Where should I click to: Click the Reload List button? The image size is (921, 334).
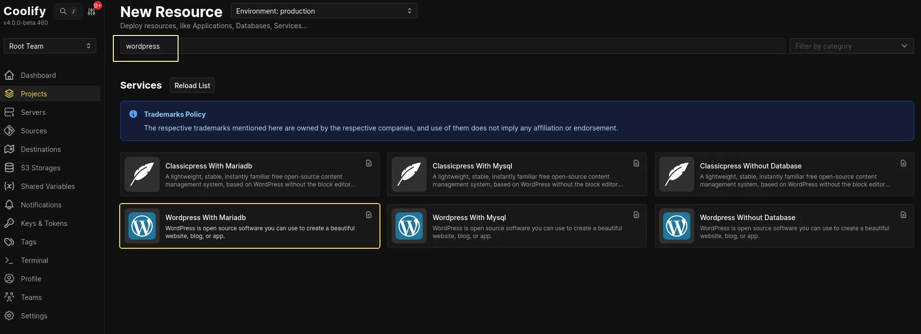192,86
